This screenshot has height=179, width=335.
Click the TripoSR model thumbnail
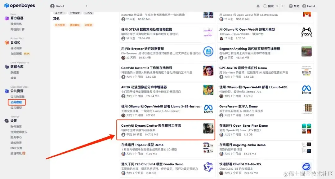(208, 148)
